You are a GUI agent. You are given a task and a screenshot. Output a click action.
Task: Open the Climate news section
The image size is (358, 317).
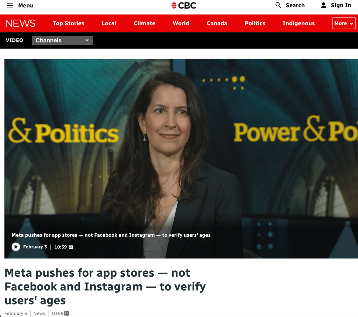144,23
